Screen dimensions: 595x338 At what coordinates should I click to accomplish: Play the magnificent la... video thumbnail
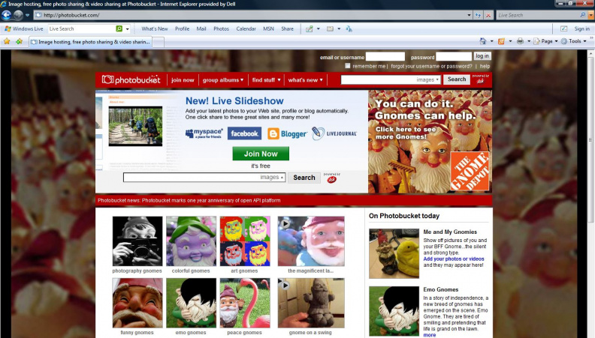pyautogui.click(x=311, y=241)
